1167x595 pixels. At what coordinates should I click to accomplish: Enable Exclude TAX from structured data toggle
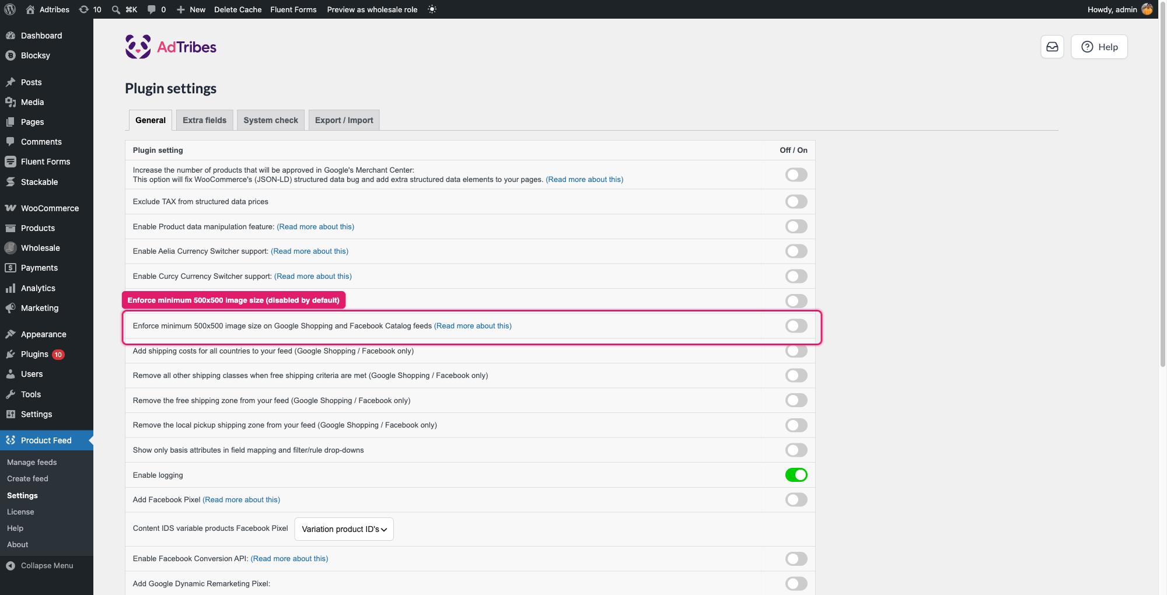tap(796, 202)
